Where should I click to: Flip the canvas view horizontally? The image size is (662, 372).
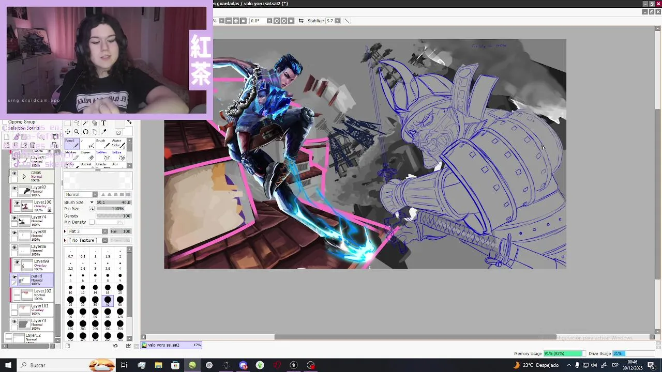pyautogui.click(x=301, y=21)
